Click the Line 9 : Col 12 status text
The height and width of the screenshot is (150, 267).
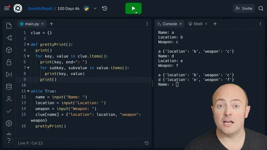point(30,143)
